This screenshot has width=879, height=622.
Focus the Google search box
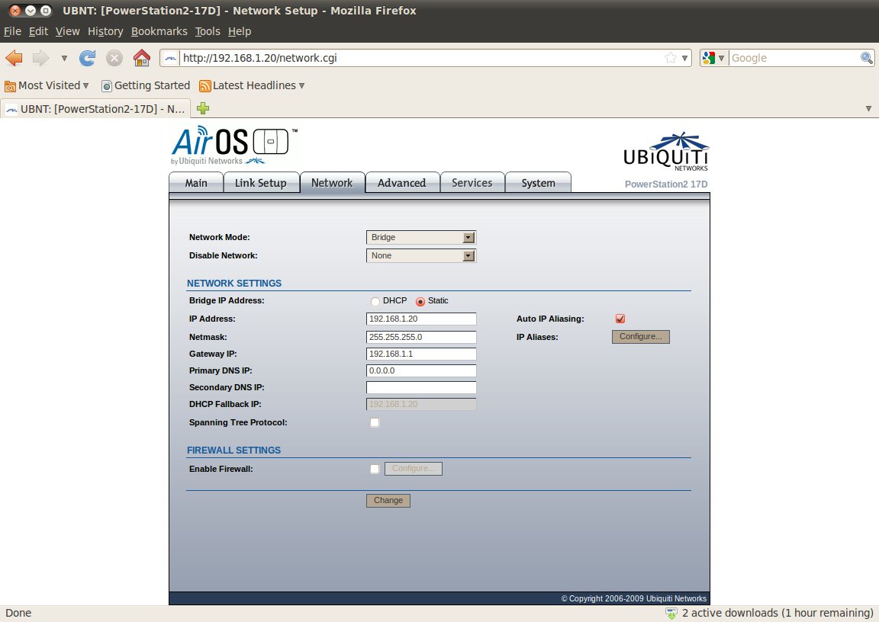pyautogui.click(x=794, y=58)
